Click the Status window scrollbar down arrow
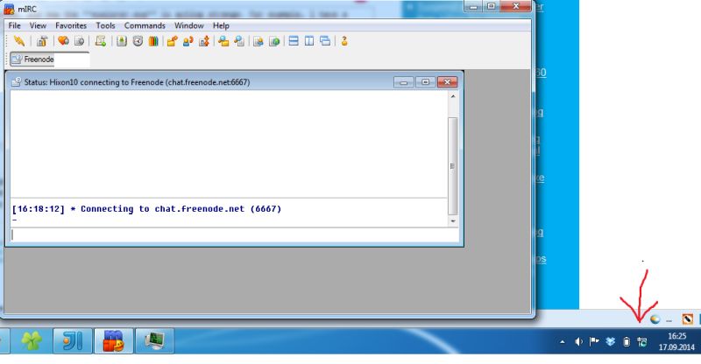 (x=453, y=221)
